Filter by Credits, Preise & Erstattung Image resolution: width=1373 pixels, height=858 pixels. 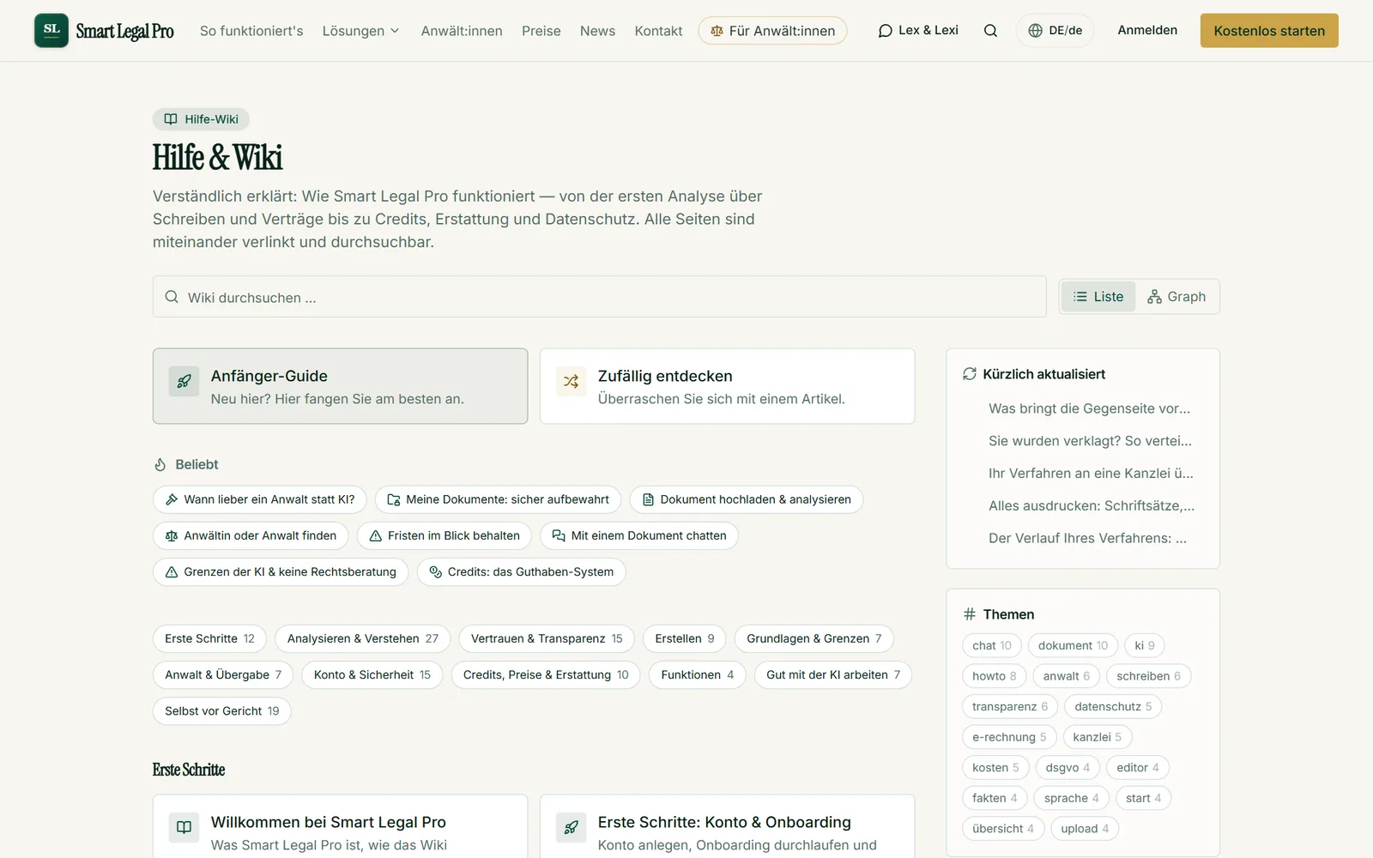[546, 674]
